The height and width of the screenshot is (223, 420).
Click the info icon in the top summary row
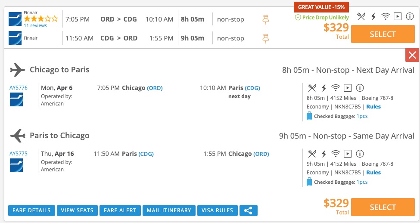pyautogui.click(x=410, y=16)
